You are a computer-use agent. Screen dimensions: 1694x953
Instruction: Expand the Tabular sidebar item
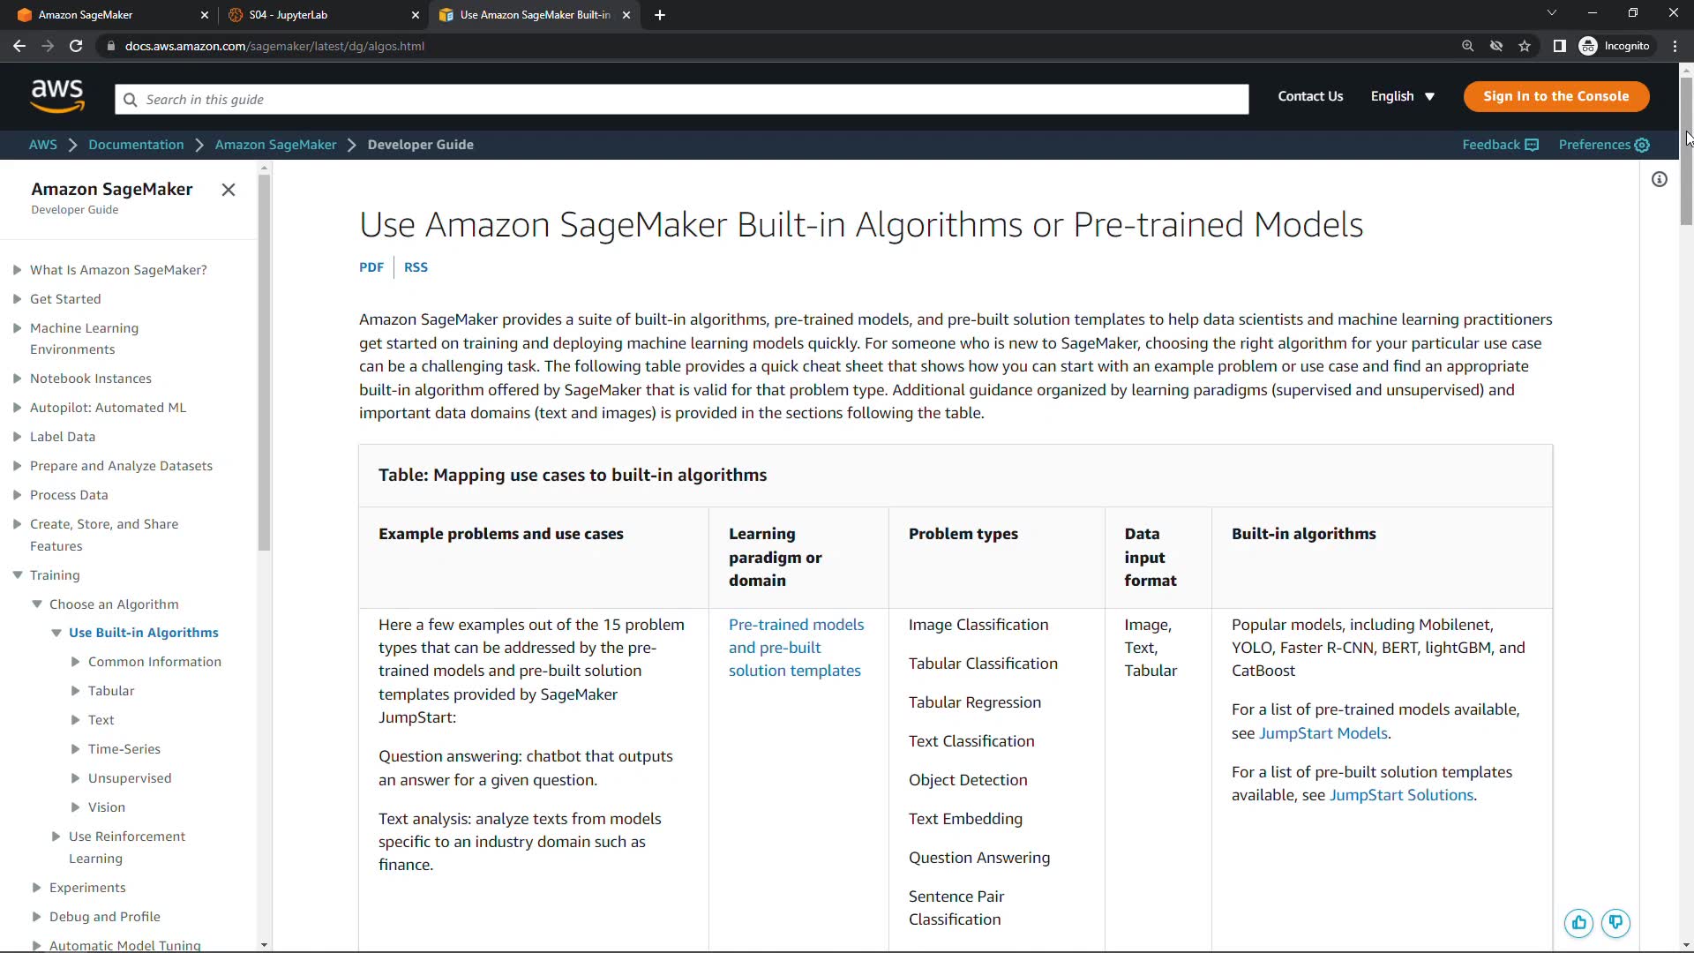click(x=76, y=691)
